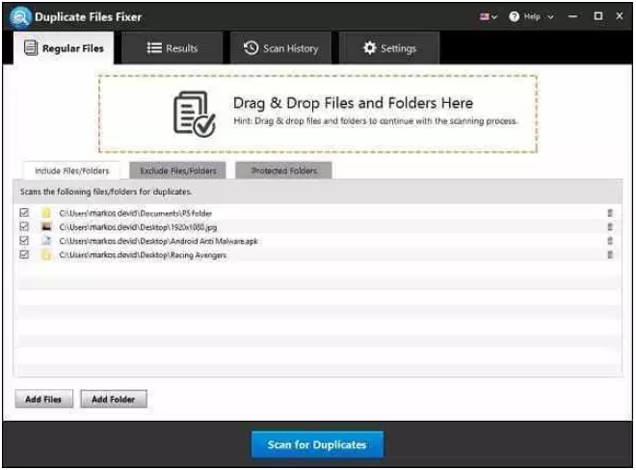Click the Add Folder button
Screen dimensions: 636x470
click(114, 399)
